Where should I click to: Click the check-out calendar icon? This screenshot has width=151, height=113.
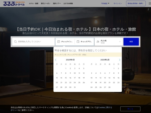[x=78, y=42]
